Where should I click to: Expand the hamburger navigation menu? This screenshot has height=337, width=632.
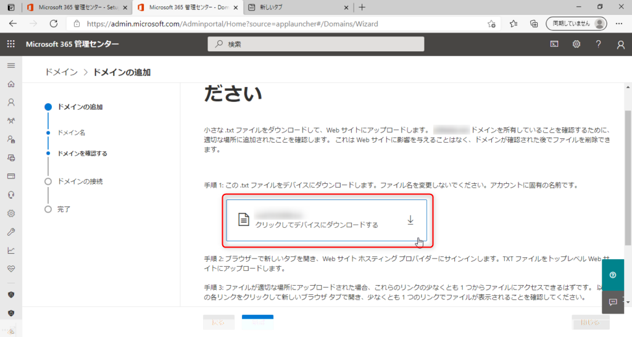[x=10, y=65]
